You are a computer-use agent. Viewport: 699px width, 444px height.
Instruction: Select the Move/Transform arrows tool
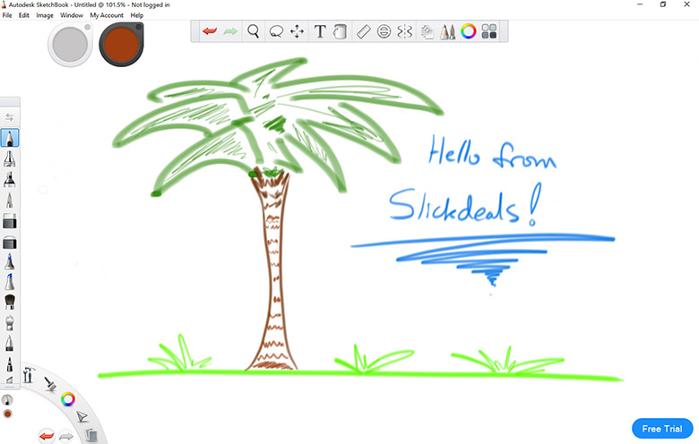[x=297, y=31]
